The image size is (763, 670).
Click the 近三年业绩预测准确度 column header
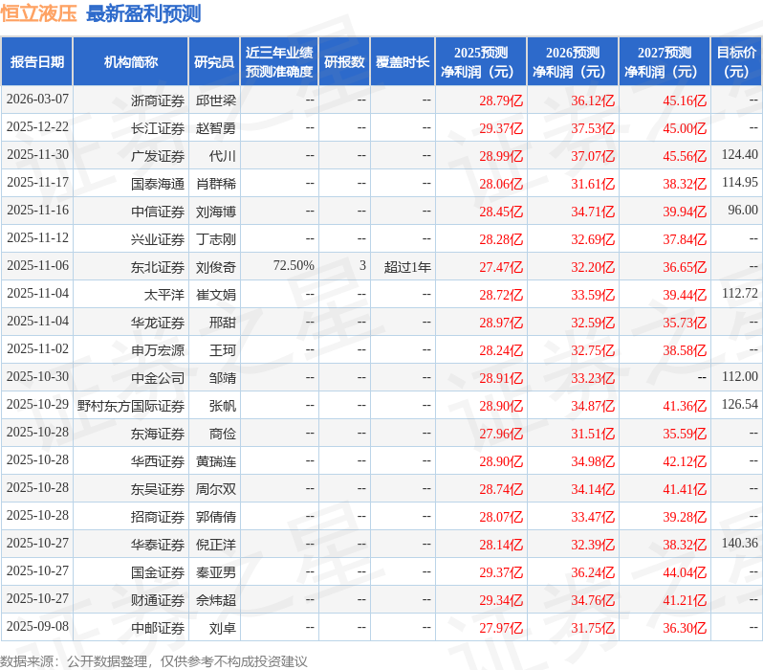(x=279, y=62)
